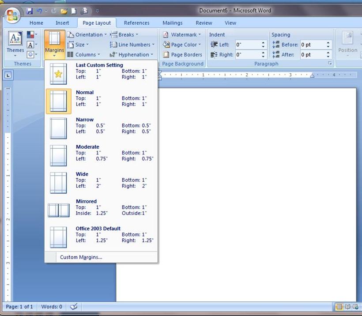Switch to the View tab
This screenshot has width=362, height=316.
230,23
